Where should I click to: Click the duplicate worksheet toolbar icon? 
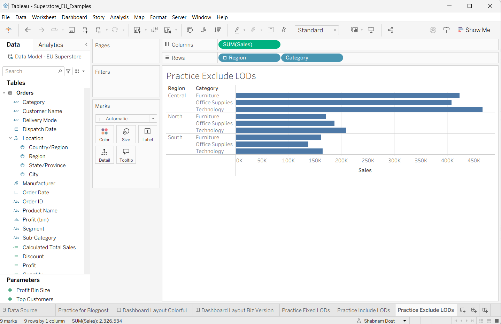[154, 30]
